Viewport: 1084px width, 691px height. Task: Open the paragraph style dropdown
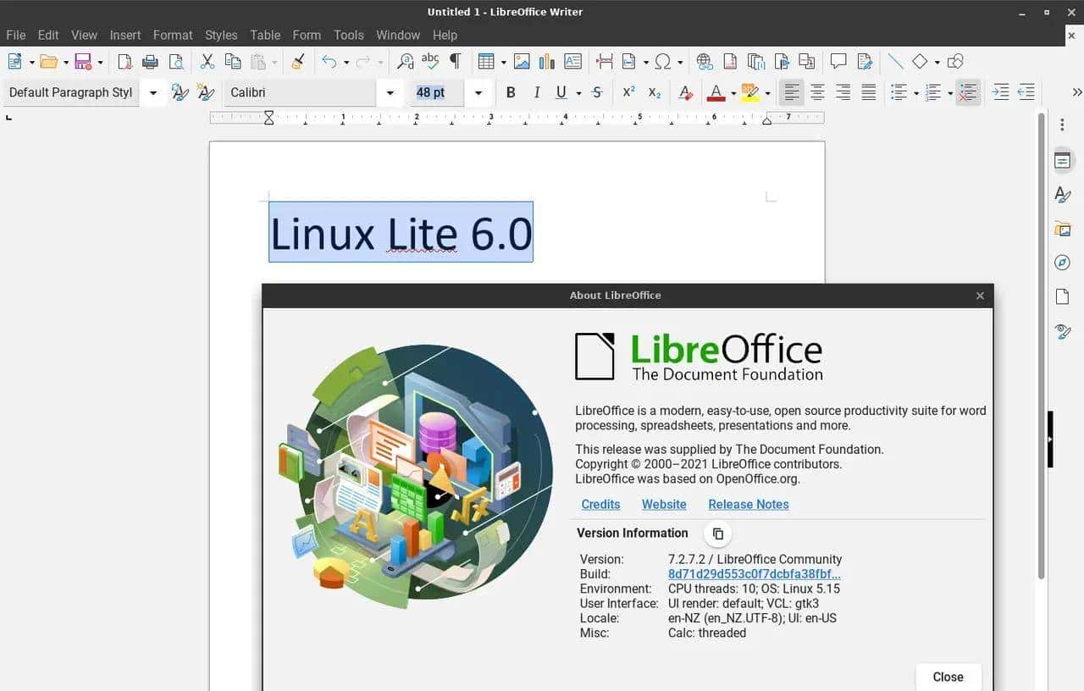pos(152,91)
